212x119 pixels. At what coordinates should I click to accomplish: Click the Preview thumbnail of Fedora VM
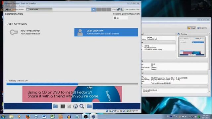pos(192,47)
